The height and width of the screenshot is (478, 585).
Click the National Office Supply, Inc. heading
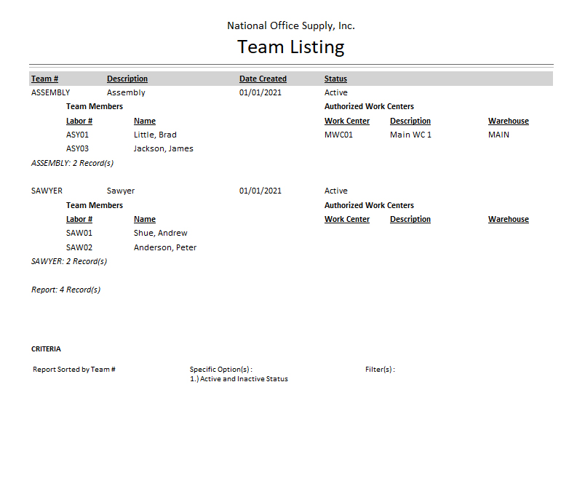(x=291, y=25)
